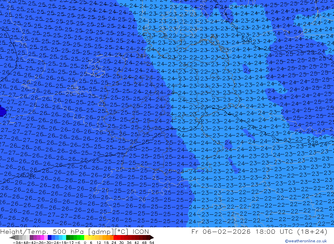Select the dark navy blue legend swatch
334x244 pixels.
click(x=49, y=237)
